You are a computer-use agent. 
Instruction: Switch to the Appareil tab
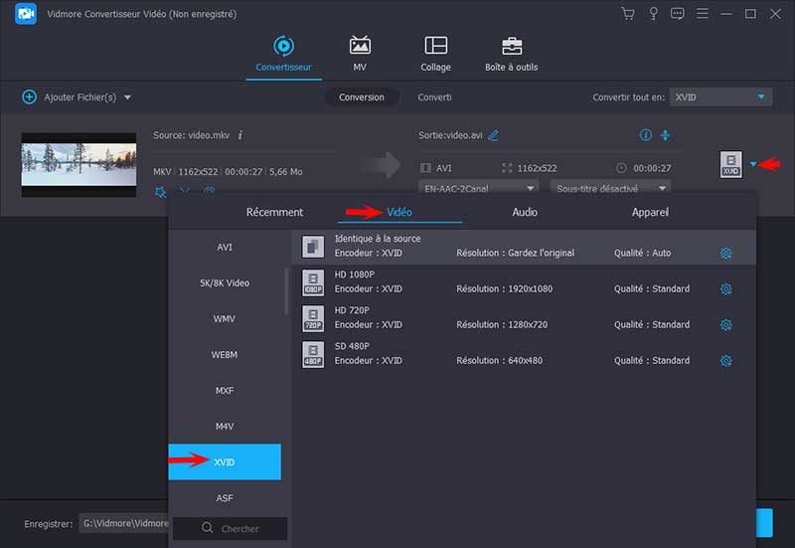pyautogui.click(x=650, y=212)
